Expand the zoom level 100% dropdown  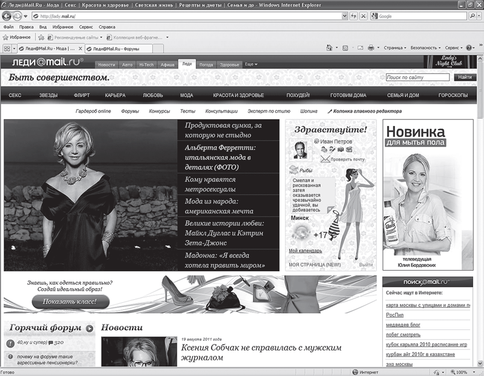(x=474, y=372)
